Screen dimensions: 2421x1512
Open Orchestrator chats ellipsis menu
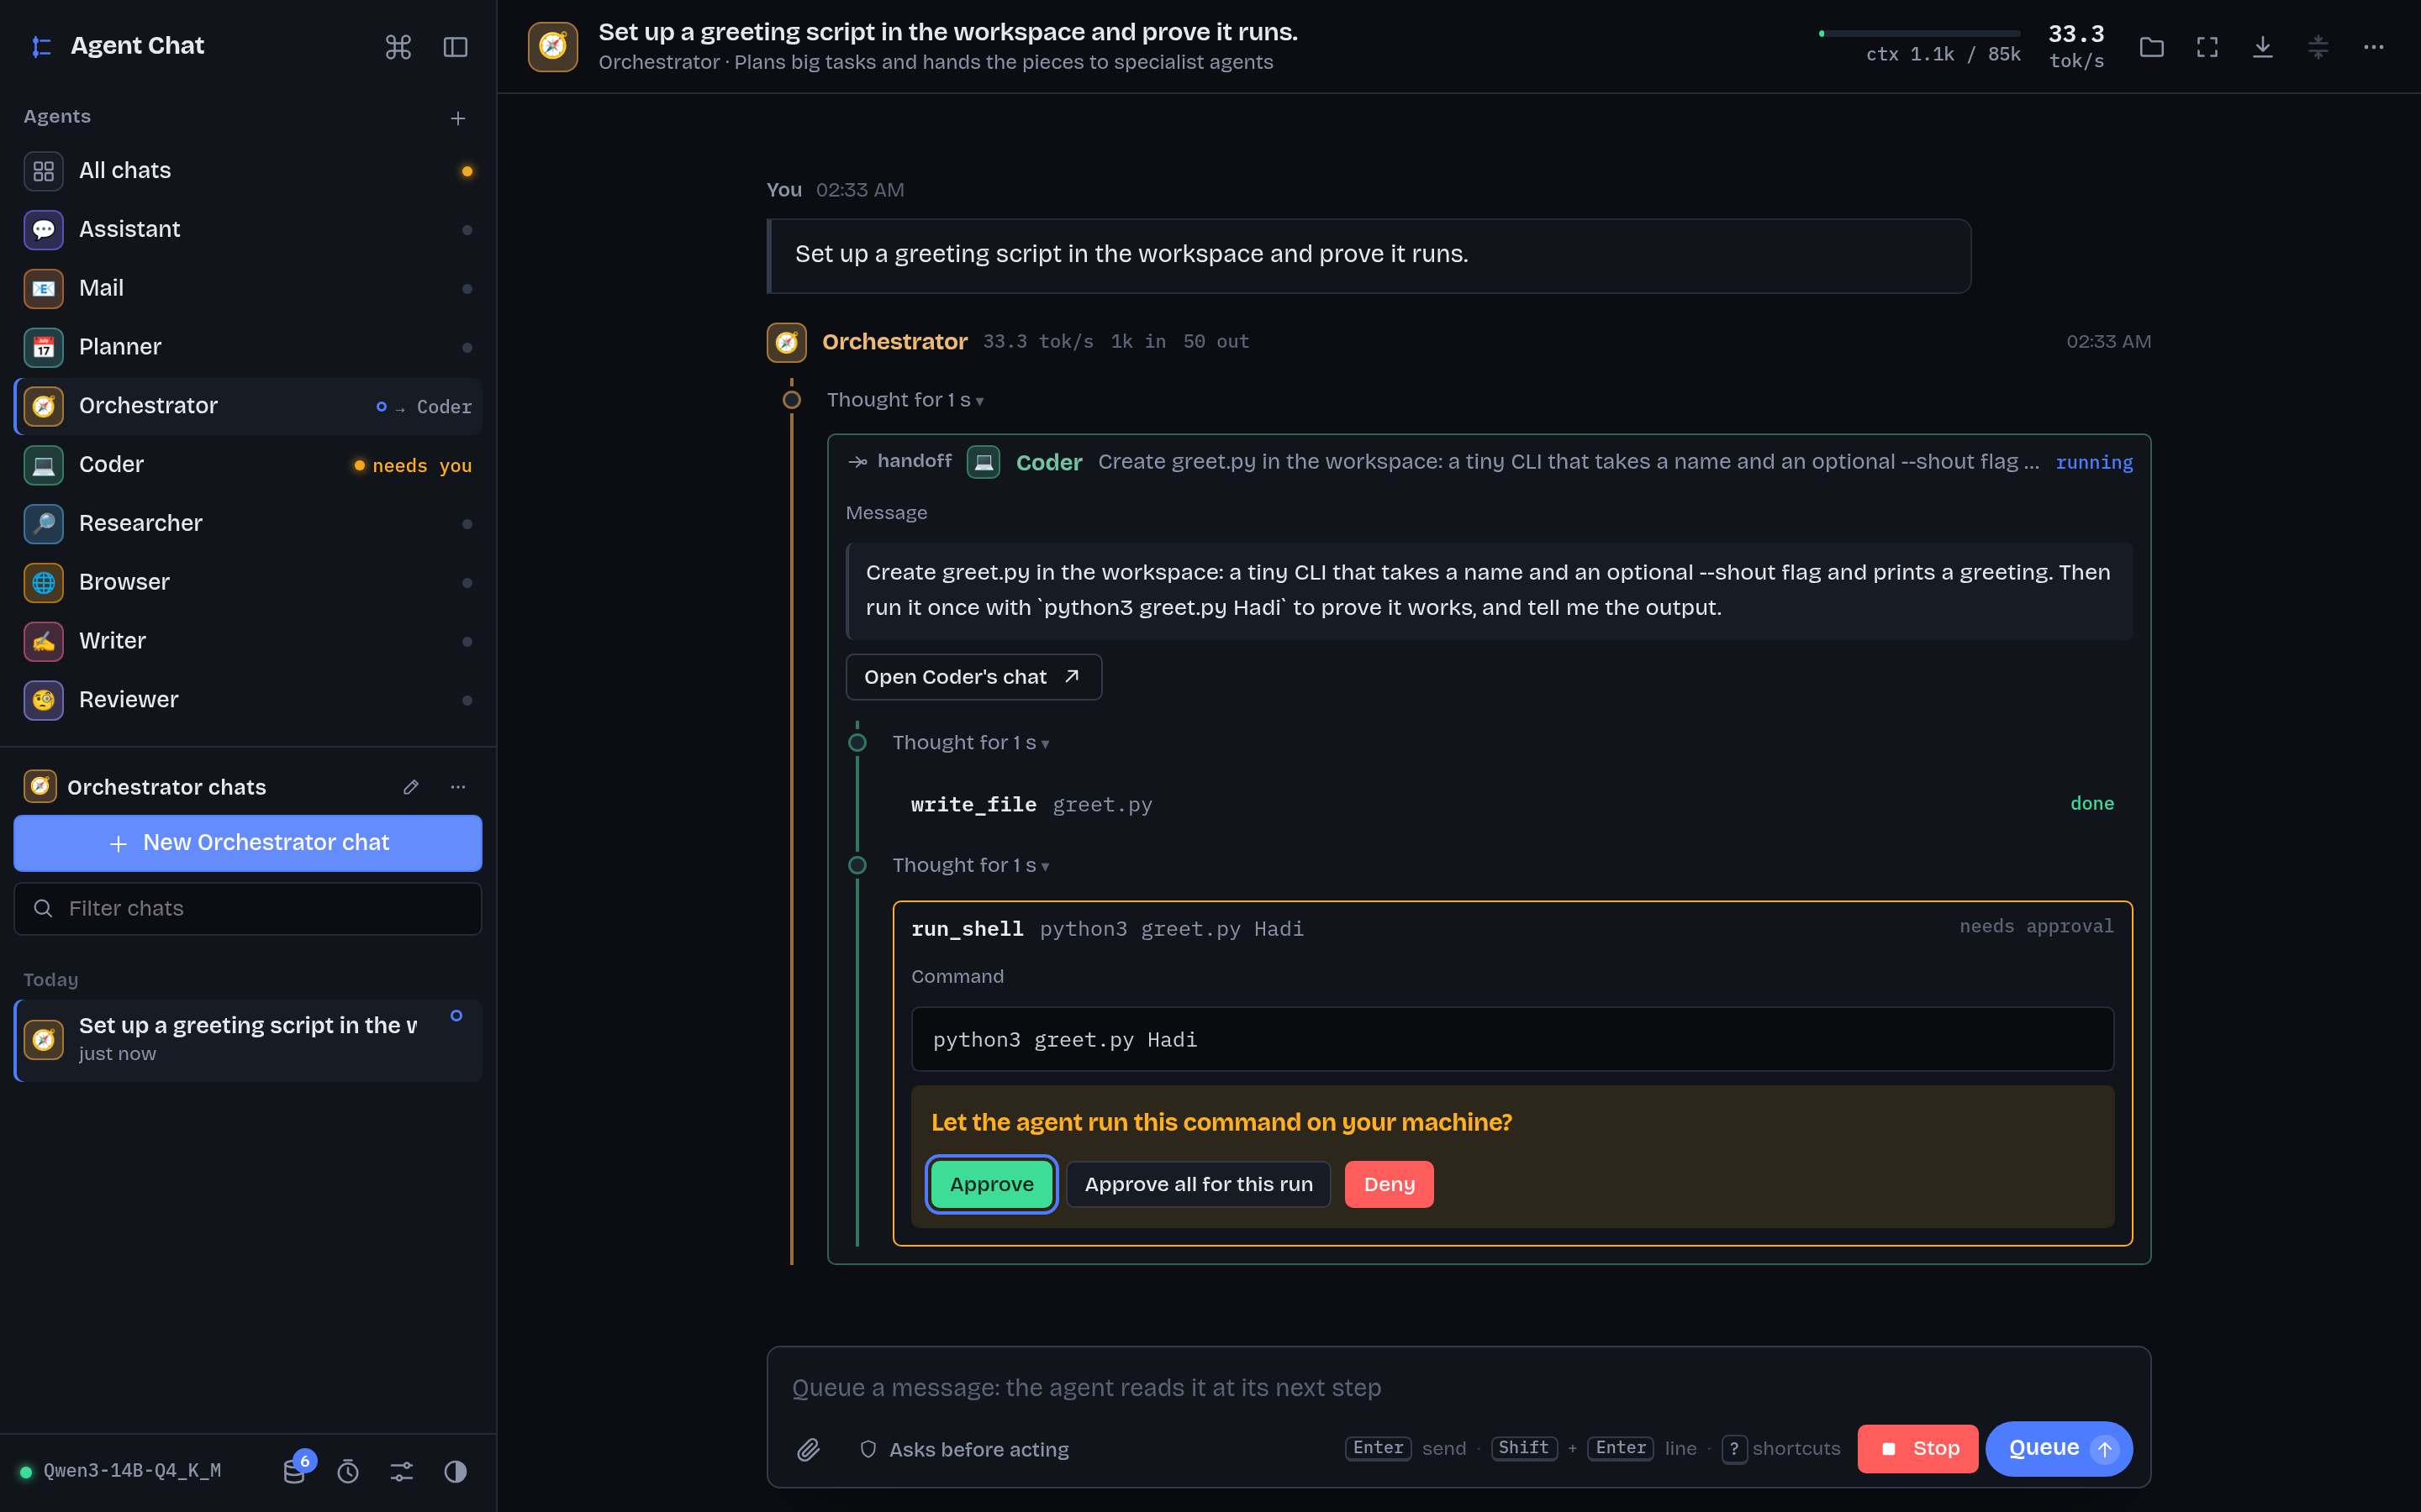tap(458, 787)
